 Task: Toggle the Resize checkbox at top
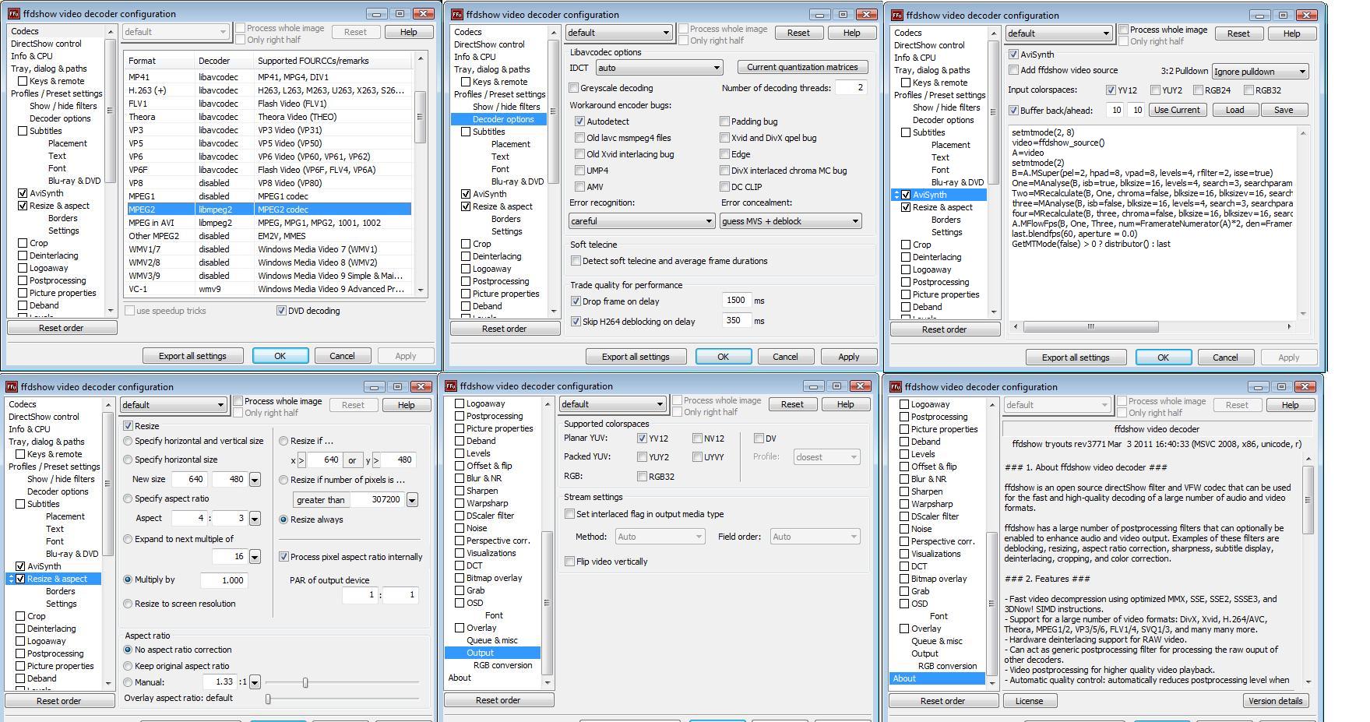click(129, 426)
